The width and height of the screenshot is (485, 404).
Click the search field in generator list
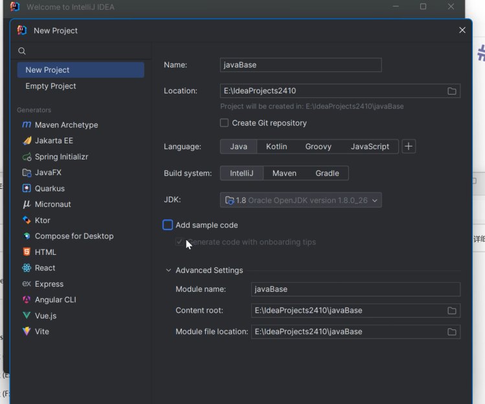(81, 51)
